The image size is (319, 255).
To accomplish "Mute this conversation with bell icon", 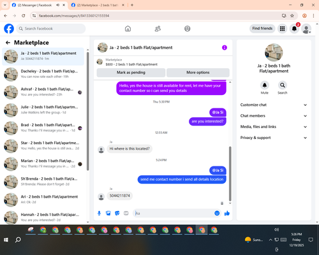I will 265,85.
